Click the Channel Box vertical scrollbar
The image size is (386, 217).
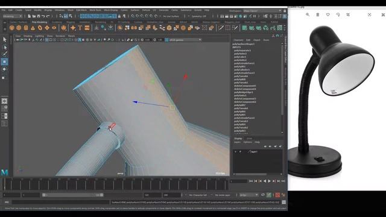282,89
